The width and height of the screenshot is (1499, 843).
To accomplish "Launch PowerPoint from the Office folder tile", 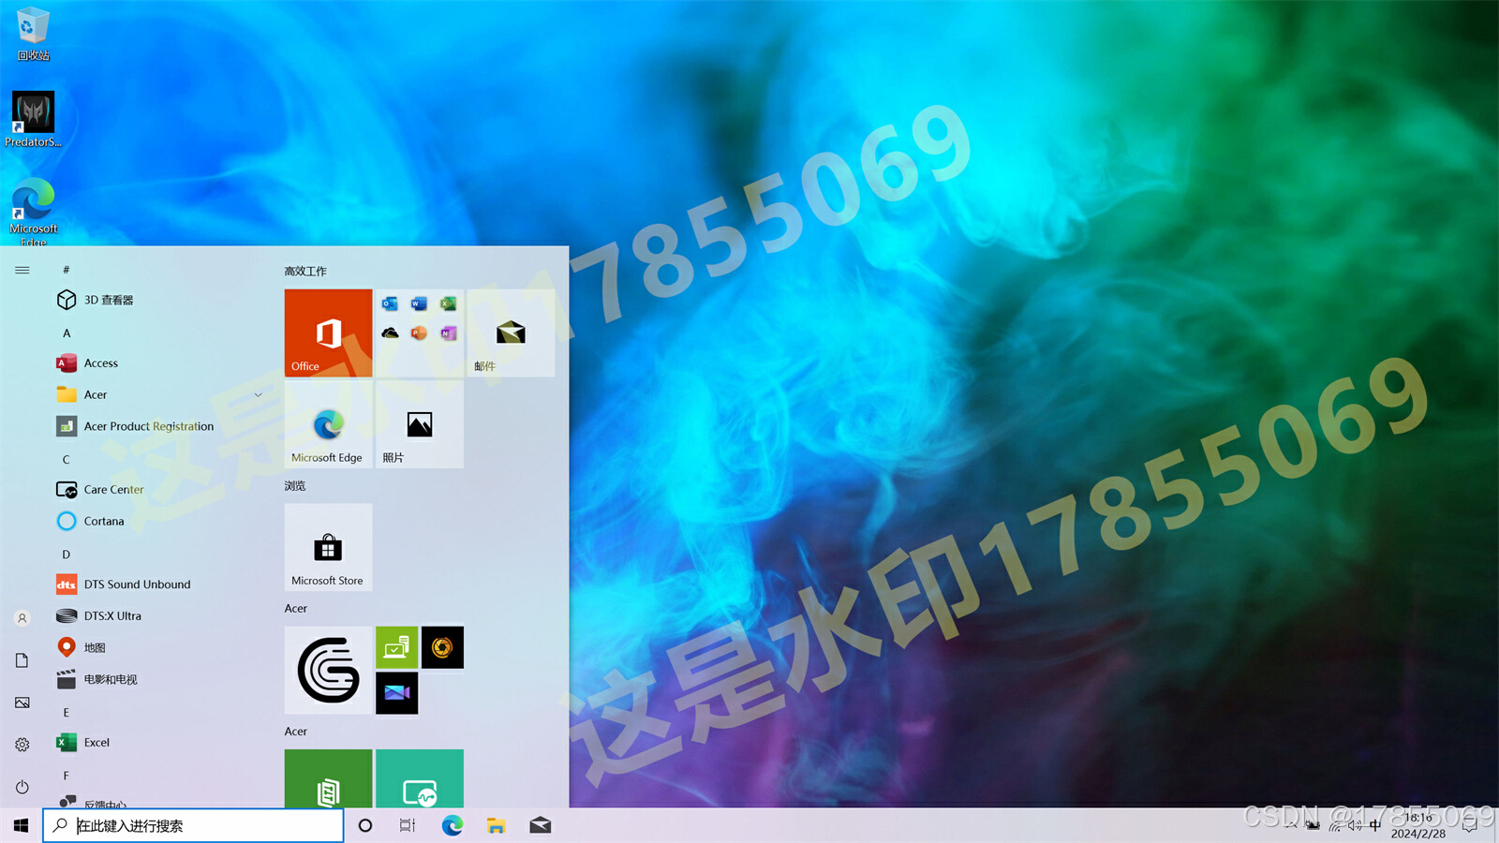I will coord(419,333).
